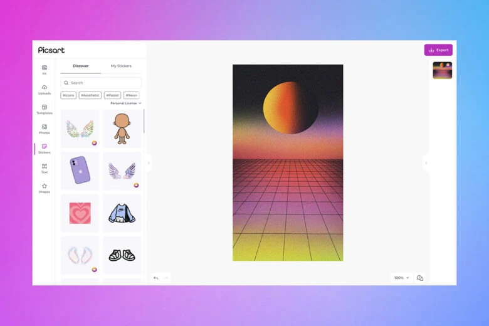This screenshot has width=489, height=326.
Task: Open the Templates panel
Action: tap(44, 109)
